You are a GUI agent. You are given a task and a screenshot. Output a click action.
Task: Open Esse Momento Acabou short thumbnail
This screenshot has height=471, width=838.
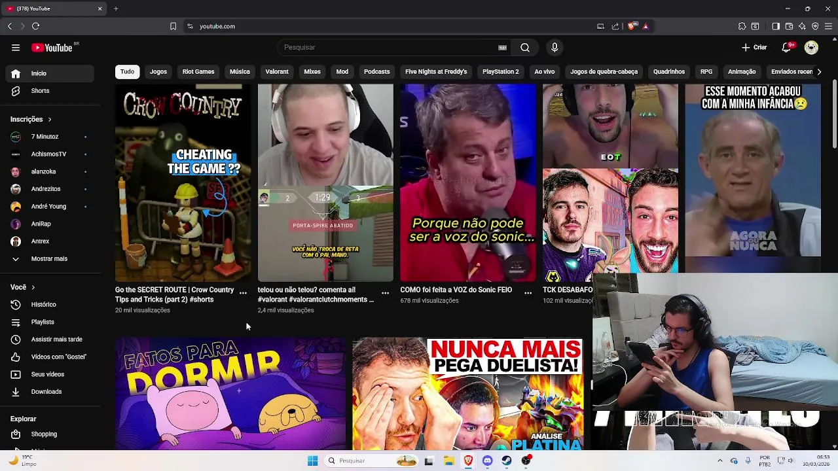click(753, 178)
